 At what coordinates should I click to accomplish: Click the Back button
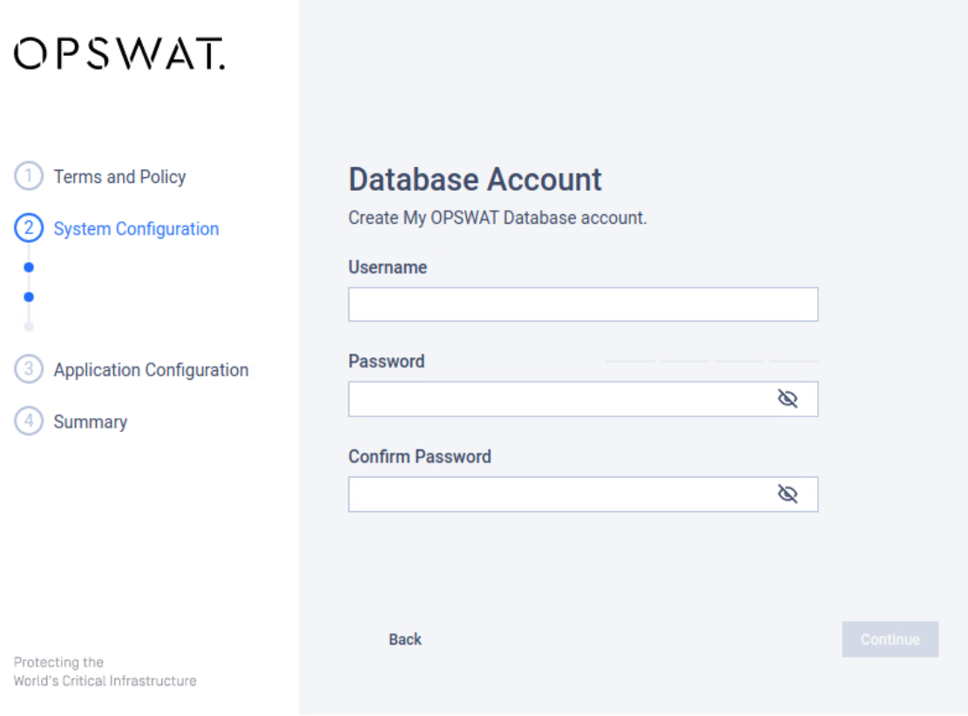[x=405, y=639]
